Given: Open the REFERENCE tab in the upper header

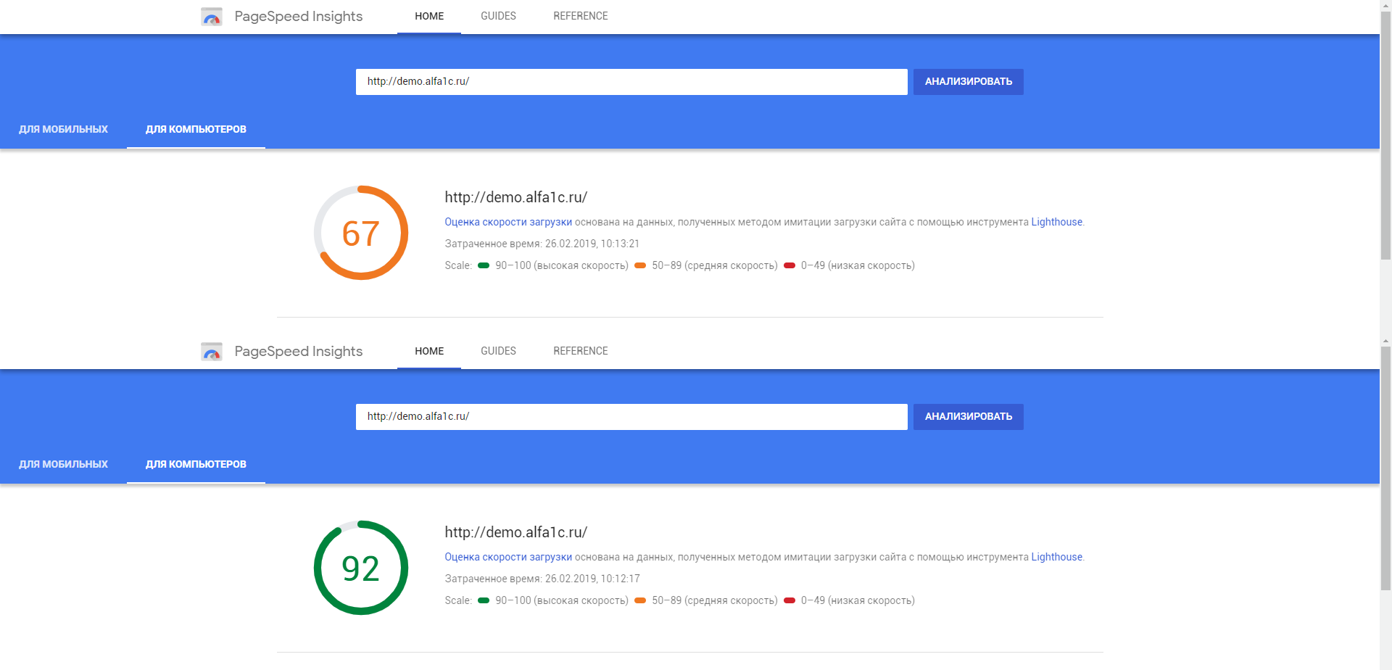Looking at the screenshot, I should point(581,16).
